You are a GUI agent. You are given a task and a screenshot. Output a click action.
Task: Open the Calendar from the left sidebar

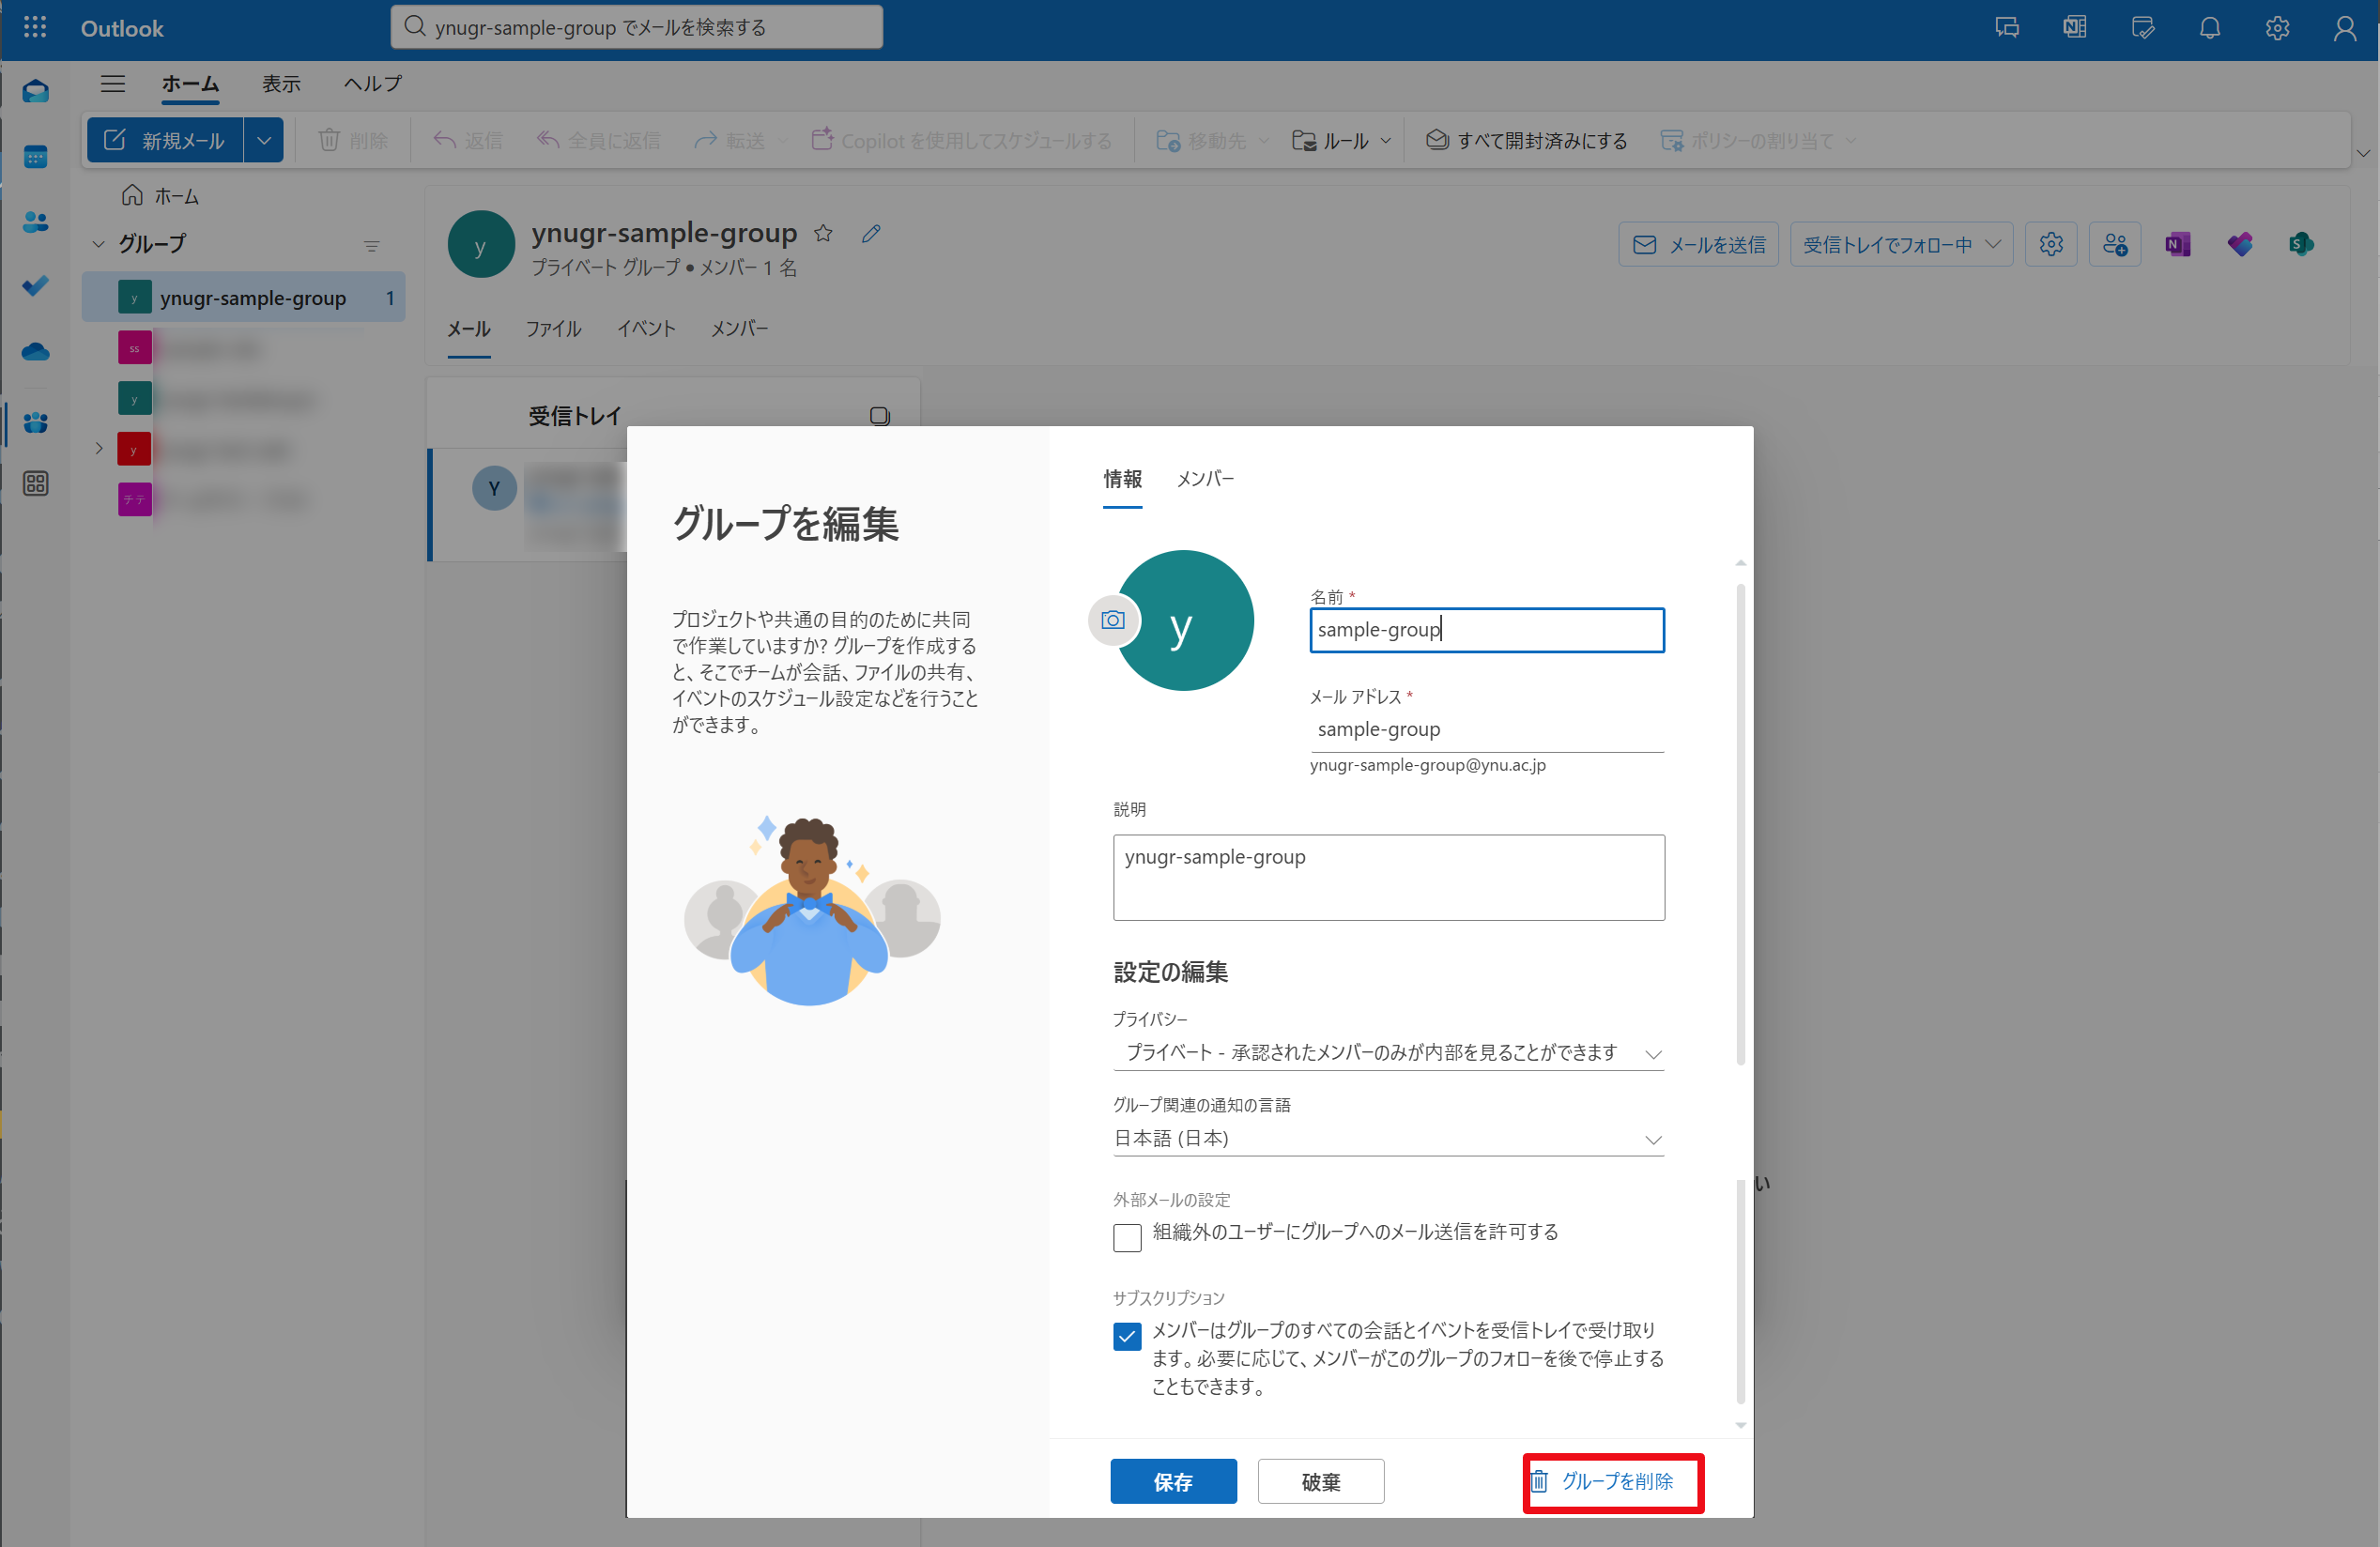35,156
